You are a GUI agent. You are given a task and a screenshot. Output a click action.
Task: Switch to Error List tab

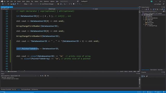click(14, 89)
